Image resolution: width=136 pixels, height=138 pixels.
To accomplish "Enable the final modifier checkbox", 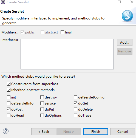I will pyautogui.click(x=62, y=32).
